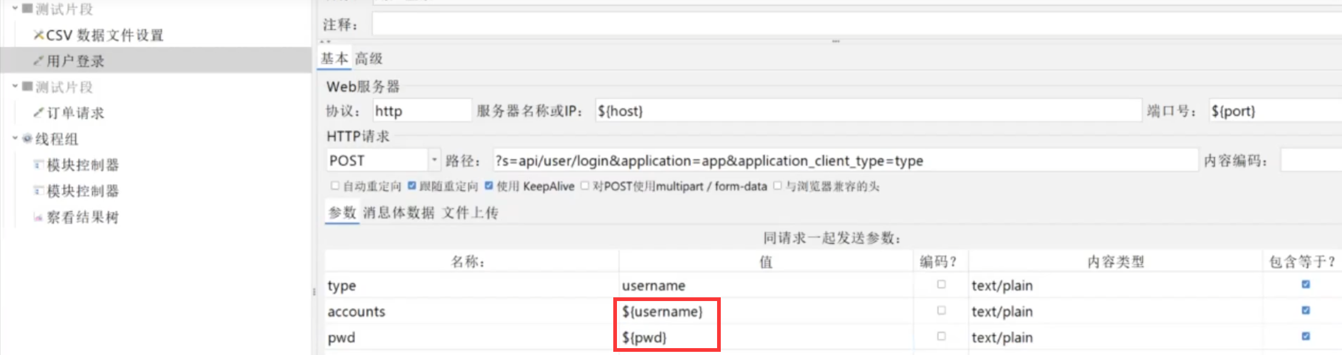
Task: Select the 线程组 tree item
Action: 57,139
